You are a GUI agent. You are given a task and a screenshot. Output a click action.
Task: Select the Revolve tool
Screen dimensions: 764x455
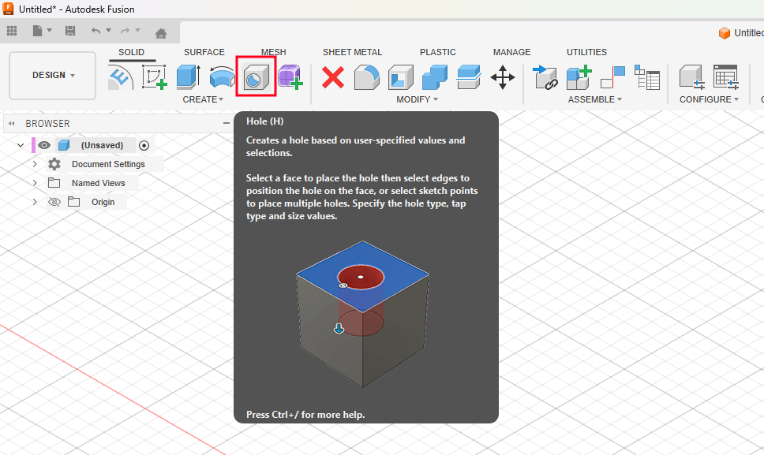tap(223, 77)
